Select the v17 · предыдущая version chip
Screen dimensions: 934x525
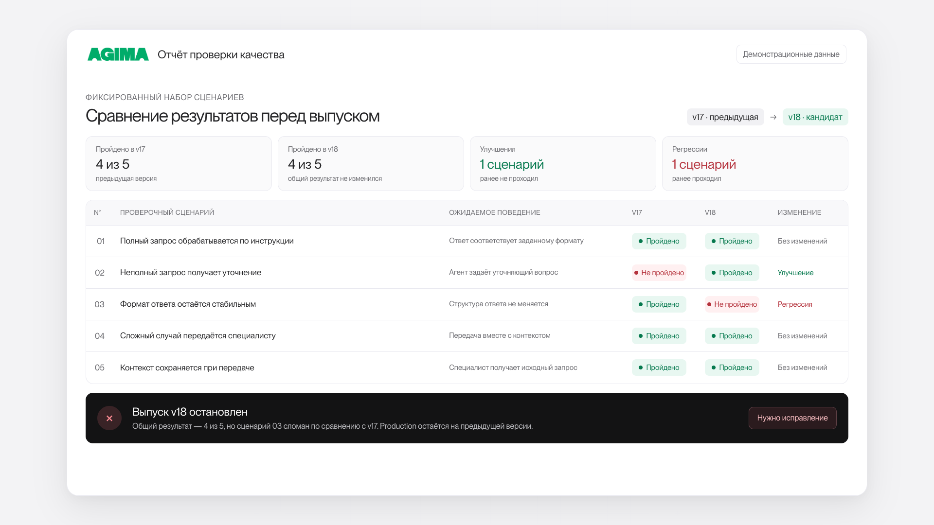click(725, 117)
